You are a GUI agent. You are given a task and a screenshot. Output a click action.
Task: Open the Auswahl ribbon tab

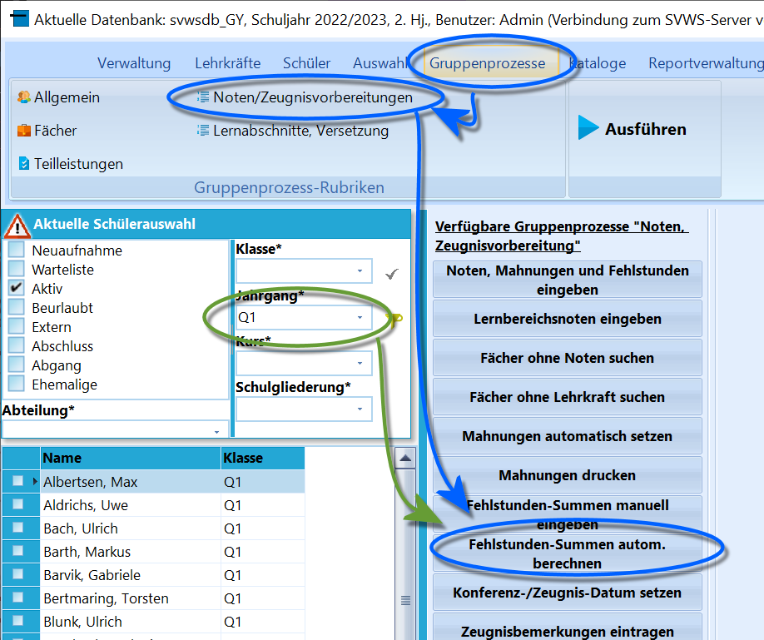pos(380,63)
